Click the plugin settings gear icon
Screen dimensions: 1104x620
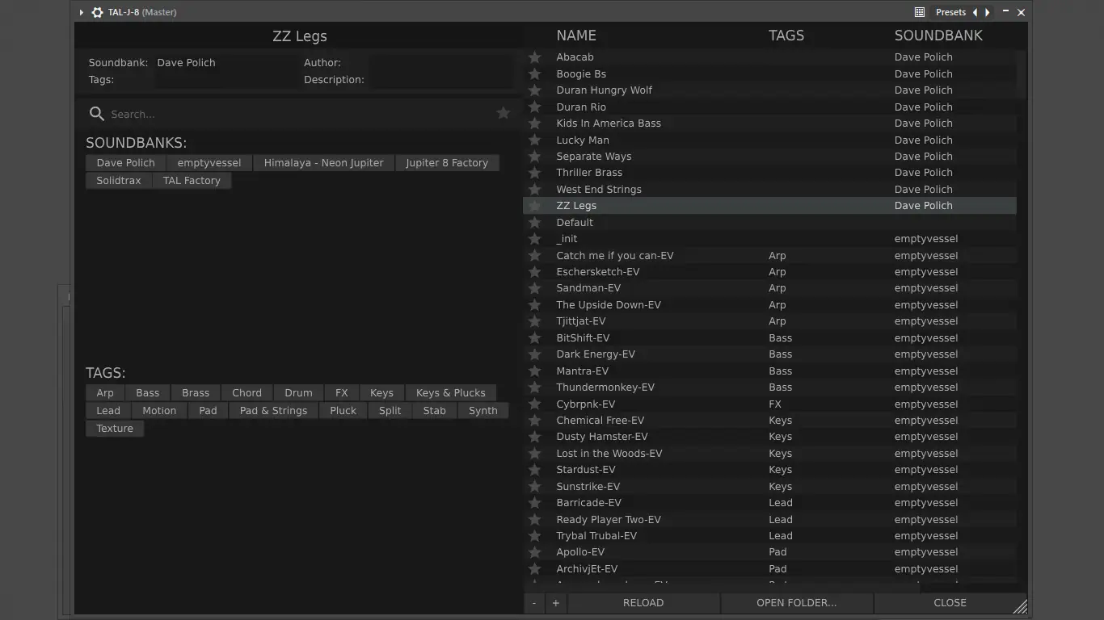pyautogui.click(x=98, y=12)
